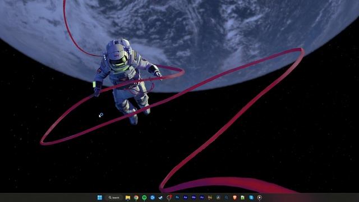
Task: Open Spotify from the taskbar
Action: pos(144,198)
